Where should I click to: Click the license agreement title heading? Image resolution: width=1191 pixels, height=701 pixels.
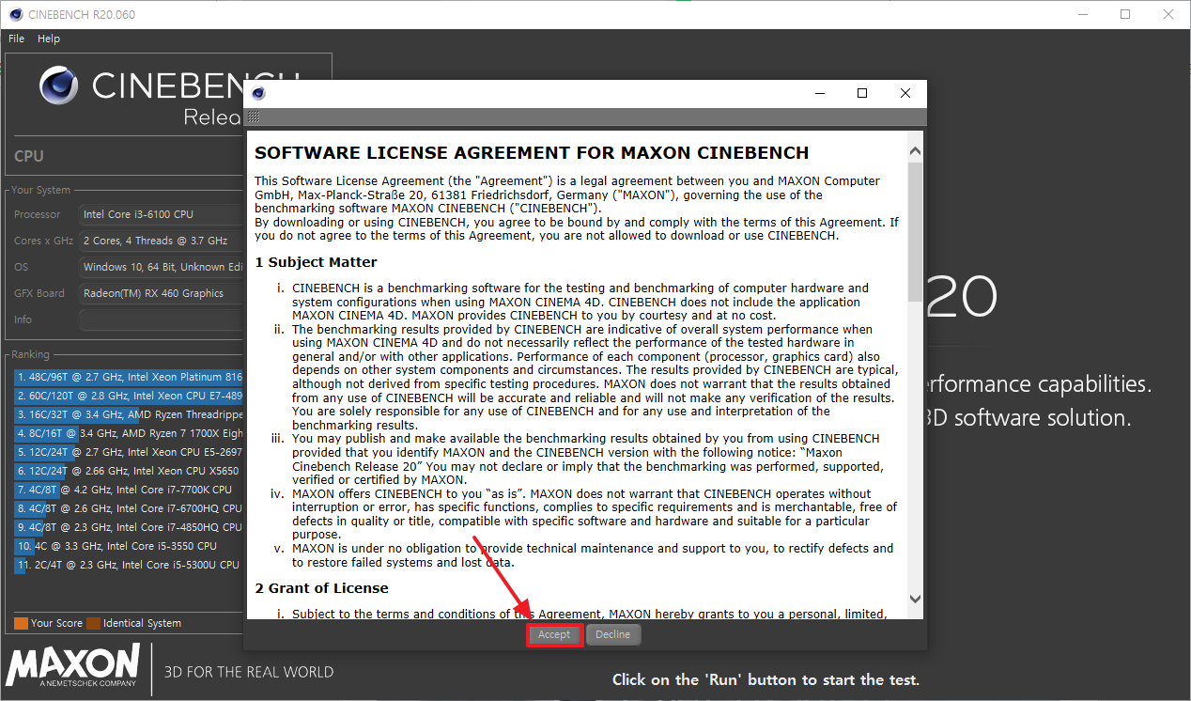point(532,152)
